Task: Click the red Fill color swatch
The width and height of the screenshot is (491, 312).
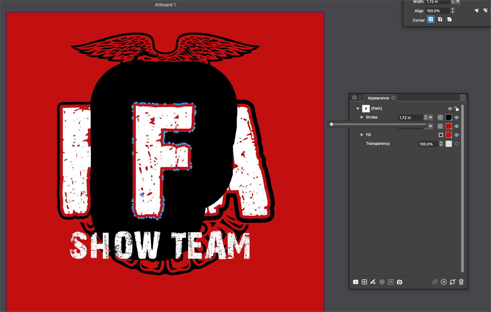Action: tap(449, 135)
